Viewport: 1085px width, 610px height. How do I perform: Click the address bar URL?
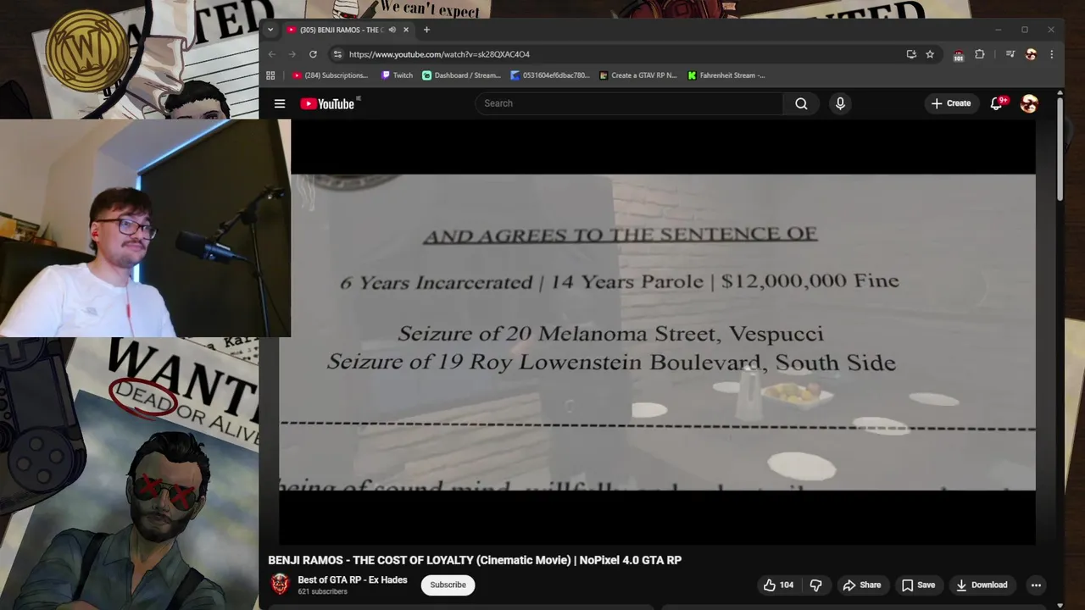pyautogui.click(x=439, y=54)
